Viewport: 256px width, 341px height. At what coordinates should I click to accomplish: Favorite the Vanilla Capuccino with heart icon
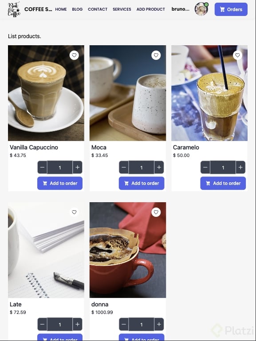pyautogui.click(x=74, y=55)
